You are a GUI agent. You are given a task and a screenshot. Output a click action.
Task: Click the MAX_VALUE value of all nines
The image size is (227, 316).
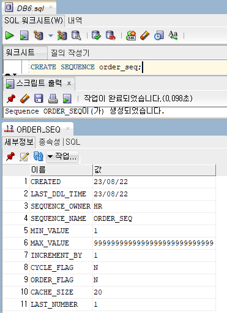click(x=154, y=243)
